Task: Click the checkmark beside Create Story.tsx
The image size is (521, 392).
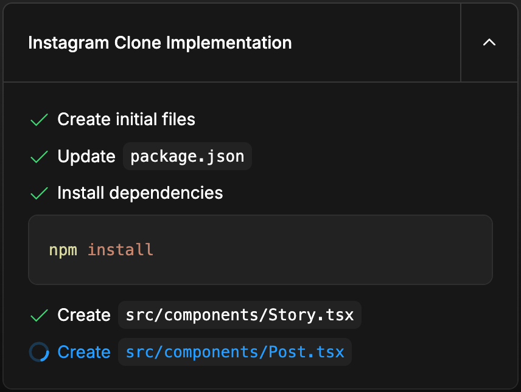Action: coord(39,315)
